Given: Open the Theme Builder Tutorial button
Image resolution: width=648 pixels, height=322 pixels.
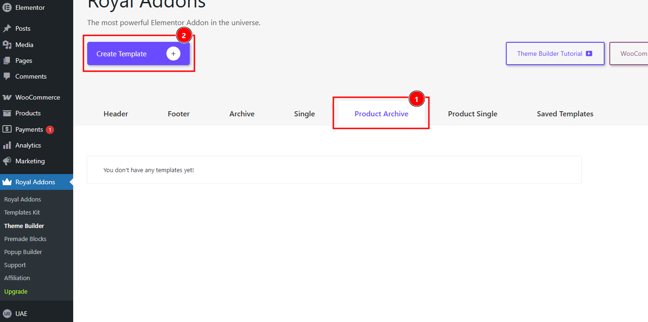Looking at the screenshot, I should pyautogui.click(x=555, y=54).
